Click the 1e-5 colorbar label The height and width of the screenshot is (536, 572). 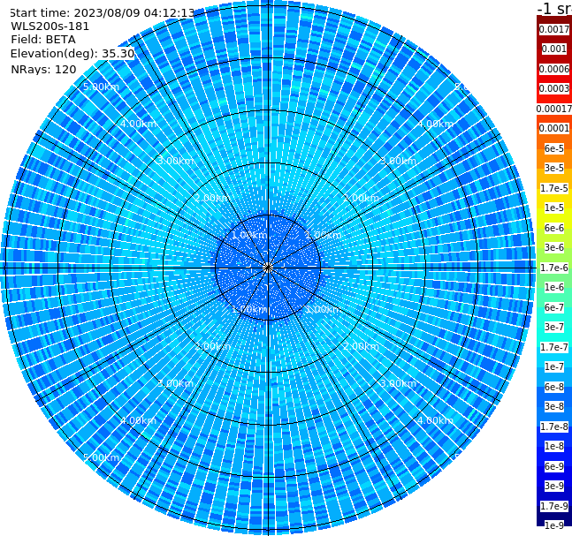point(554,208)
